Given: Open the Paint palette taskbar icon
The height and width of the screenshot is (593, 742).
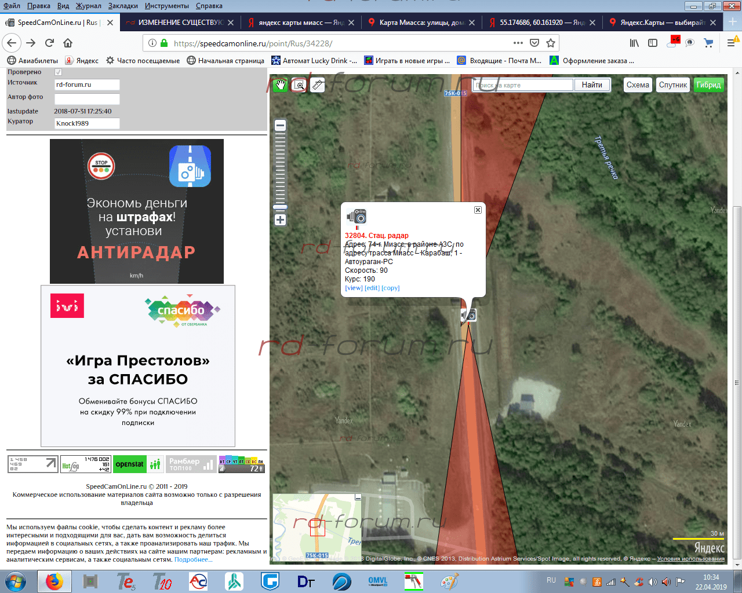Looking at the screenshot, I should (449, 581).
